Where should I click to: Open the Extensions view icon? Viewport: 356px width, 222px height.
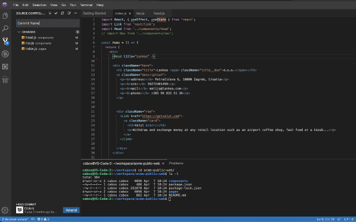(x=5, y=67)
